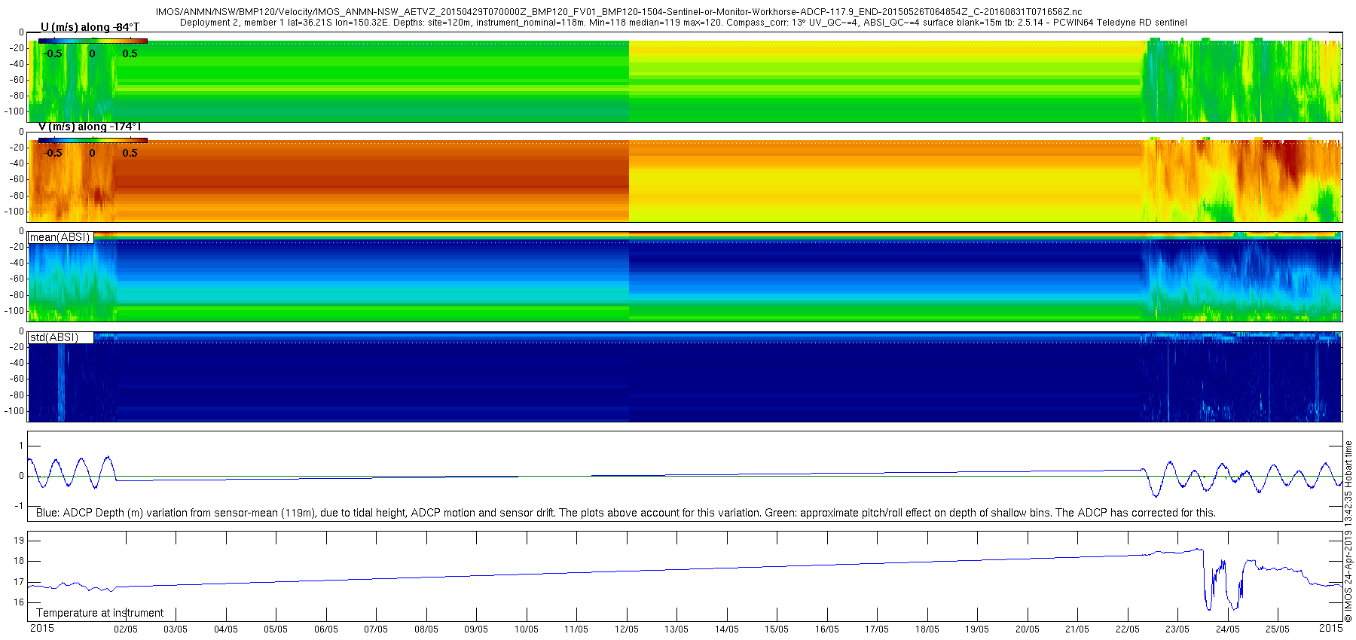Click the '02/05' date tick label
This screenshot has width=1356, height=640.
pyautogui.click(x=126, y=629)
